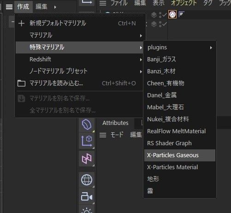Open the material manager hamburger menu
Screen dimensions: 231x213
[9, 7]
